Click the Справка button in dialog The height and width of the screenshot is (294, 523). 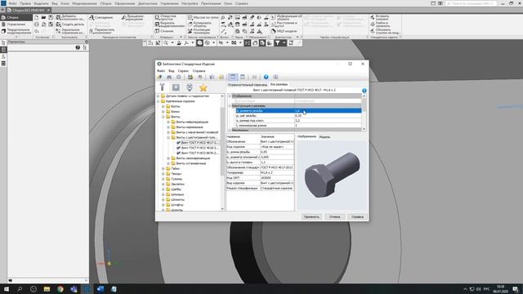click(357, 216)
